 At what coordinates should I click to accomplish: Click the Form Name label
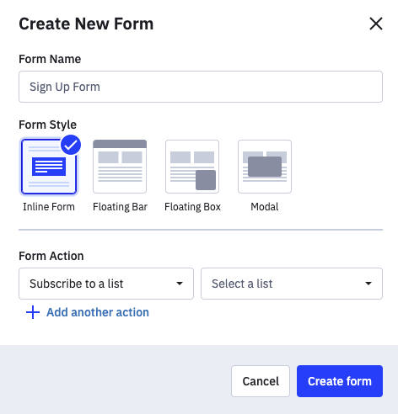click(x=50, y=59)
